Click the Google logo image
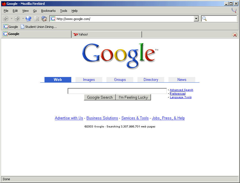Screen dimensions: 240x183 tap(120, 56)
